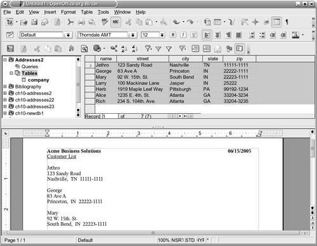Image resolution: width=317 pixels, height=246 pixels.
Task: Go to next record navigation button
Action: point(180,116)
